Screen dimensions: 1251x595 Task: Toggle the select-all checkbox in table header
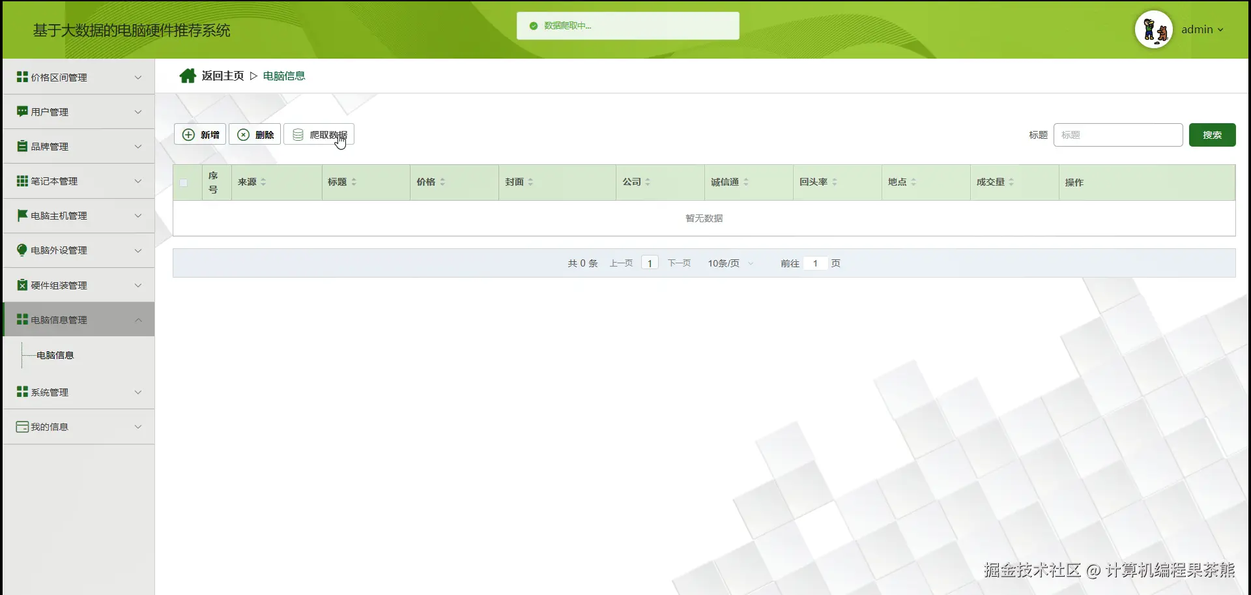coord(184,183)
